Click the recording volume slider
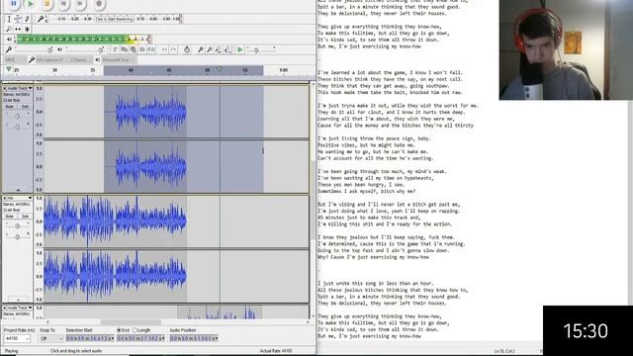Screen dimensions: 633x356 pos(33,49)
